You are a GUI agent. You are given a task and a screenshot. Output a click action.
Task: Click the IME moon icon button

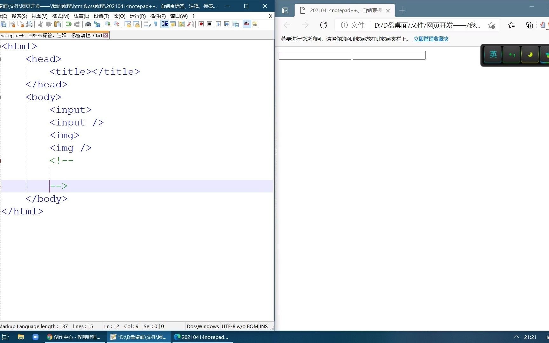tap(530, 55)
